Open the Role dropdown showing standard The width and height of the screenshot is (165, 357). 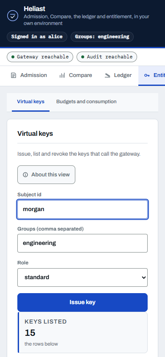[82, 277]
